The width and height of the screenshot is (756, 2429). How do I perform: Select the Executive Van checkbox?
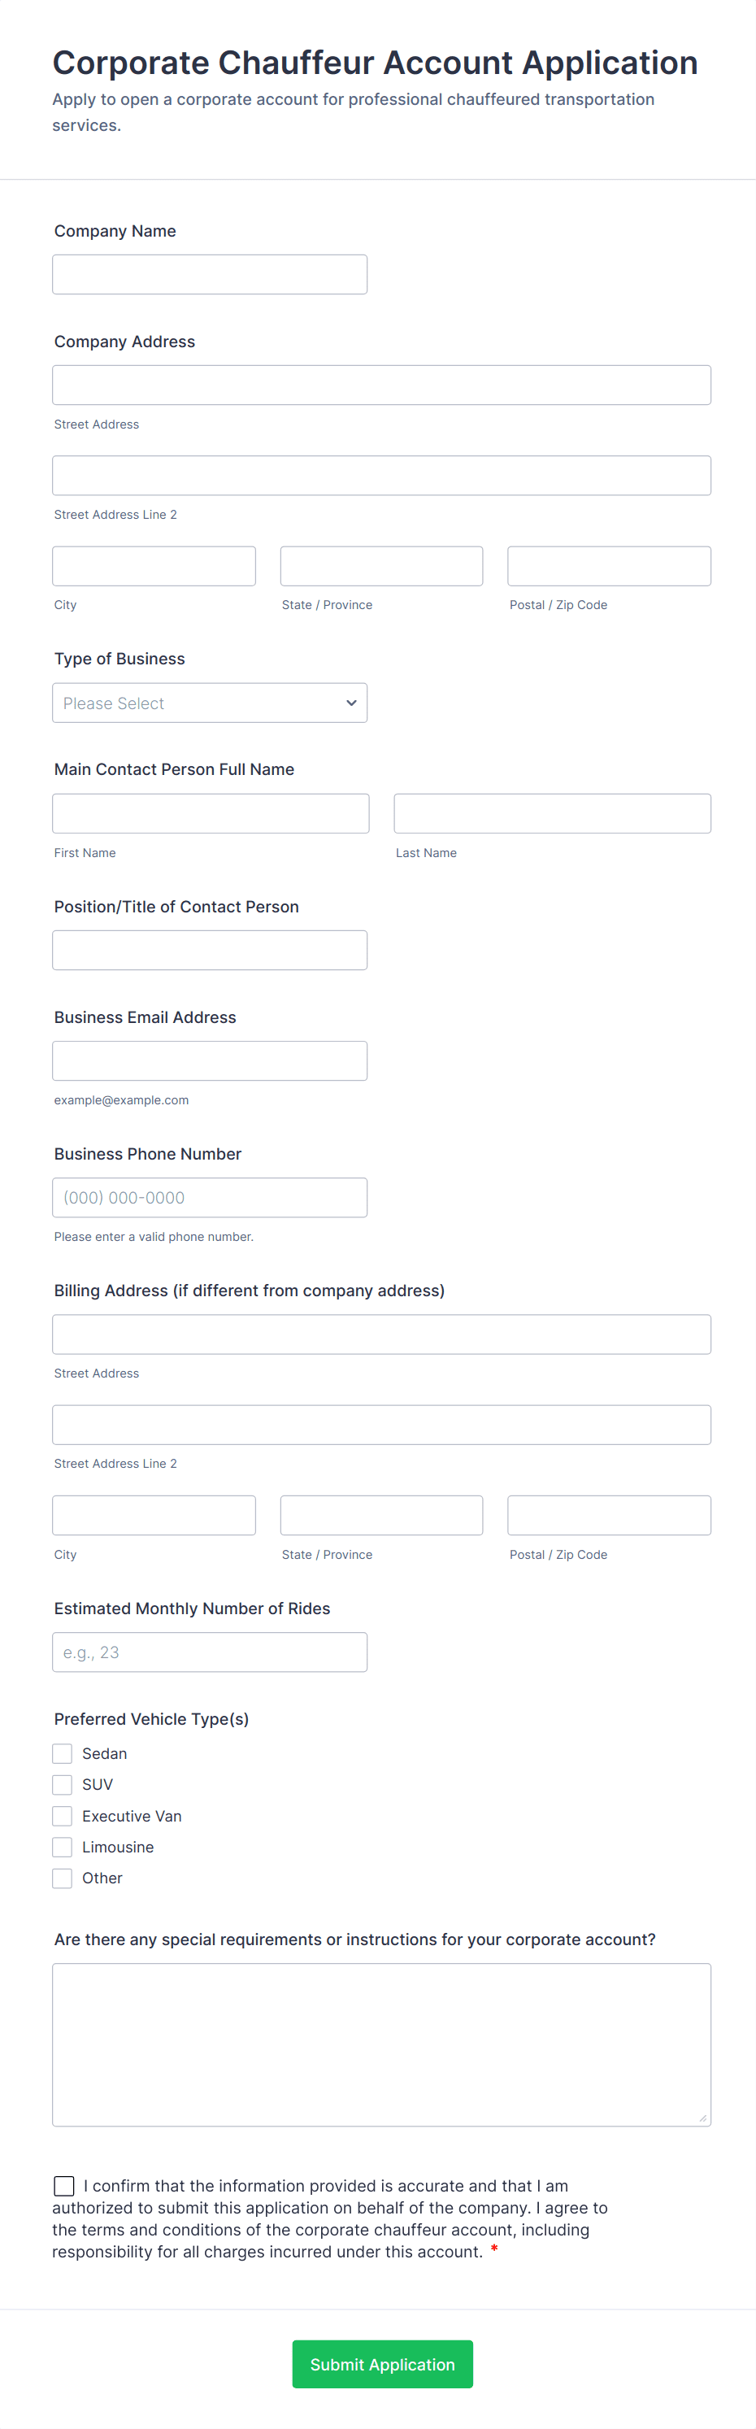(x=63, y=1815)
